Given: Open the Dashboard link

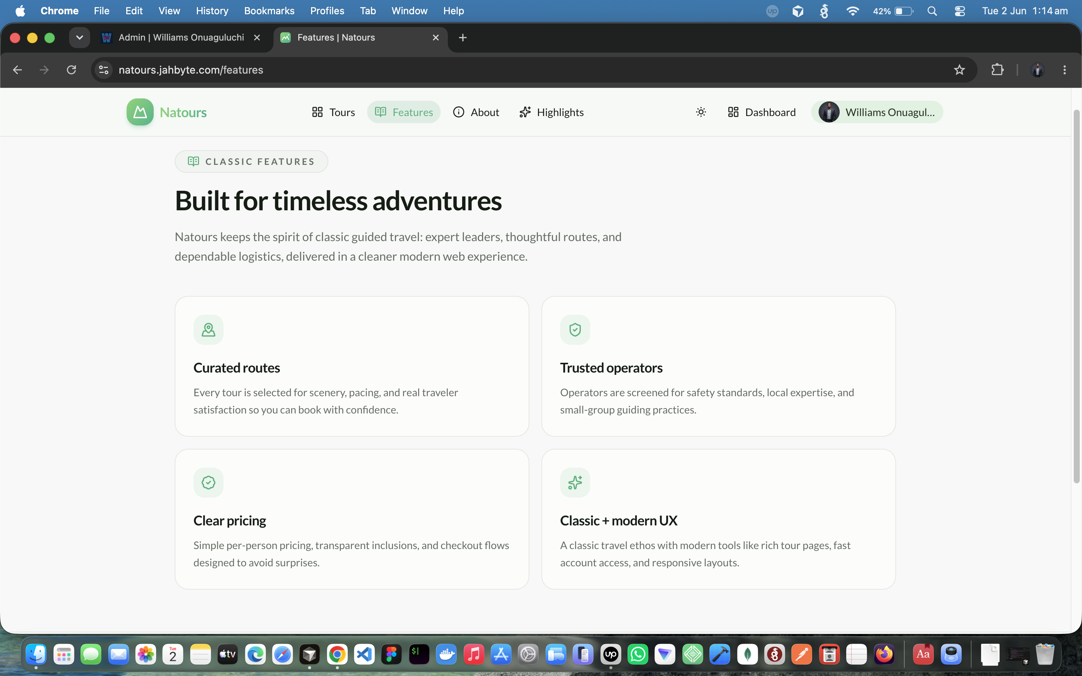Looking at the screenshot, I should [x=762, y=112].
